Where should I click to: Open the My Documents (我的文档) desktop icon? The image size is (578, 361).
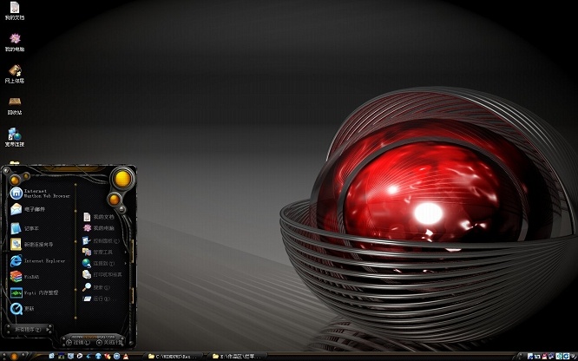pyautogui.click(x=14, y=10)
